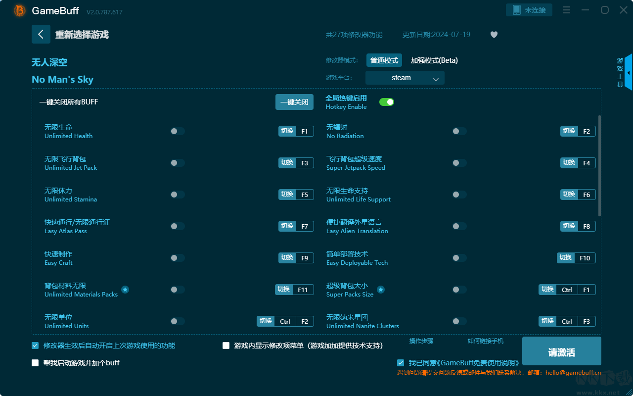Enable the Easy Alien Translation toggle
Viewport: 633px width, 396px height.
[x=459, y=226]
